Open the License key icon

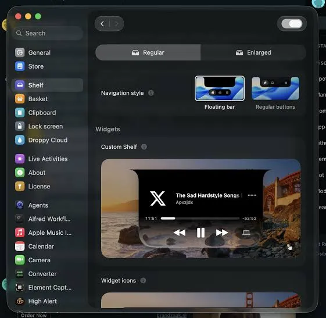(x=20, y=187)
